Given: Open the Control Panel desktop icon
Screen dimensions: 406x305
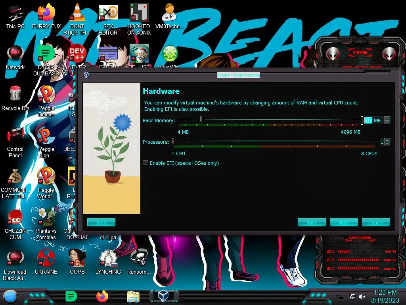Looking at the screenshot, I should [15, 143].
